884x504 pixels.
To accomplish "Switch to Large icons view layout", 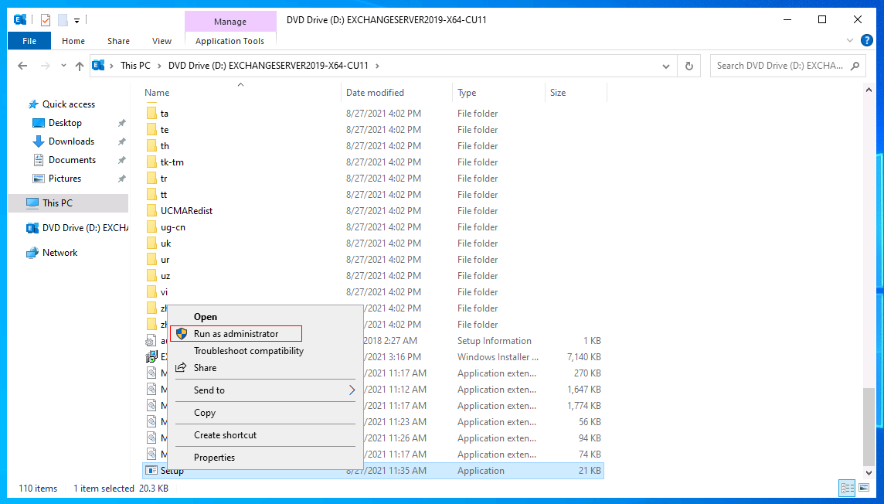I will [864, 489].
